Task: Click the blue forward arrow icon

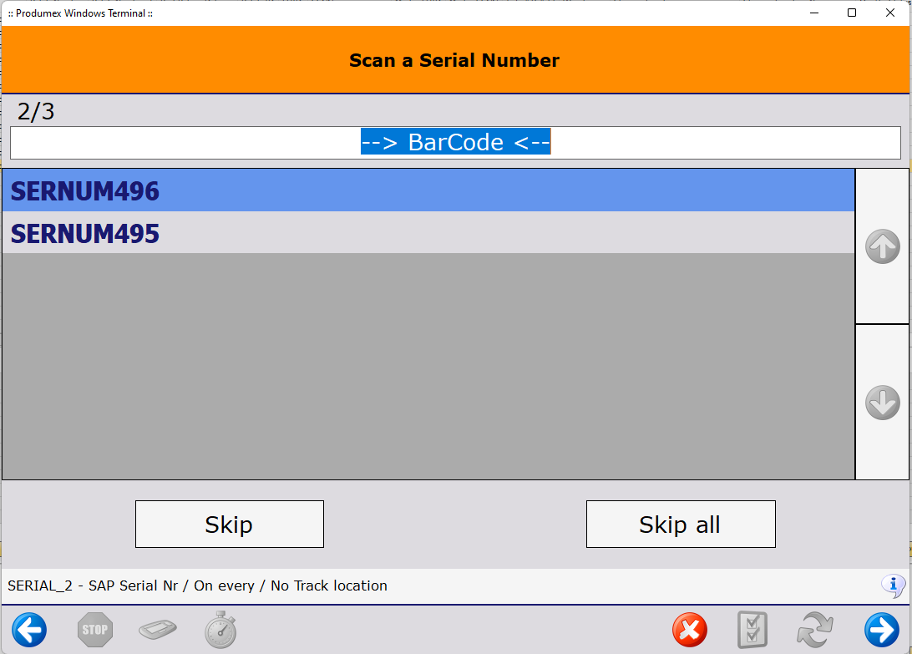Action: [x=882, y=630]
